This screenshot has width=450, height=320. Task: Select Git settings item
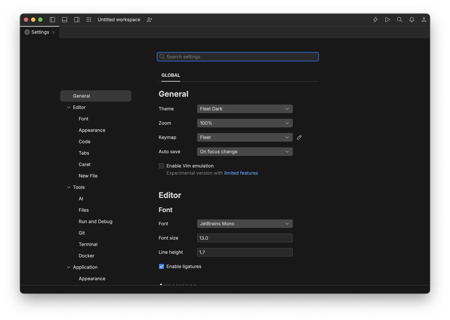pos(82,233)
